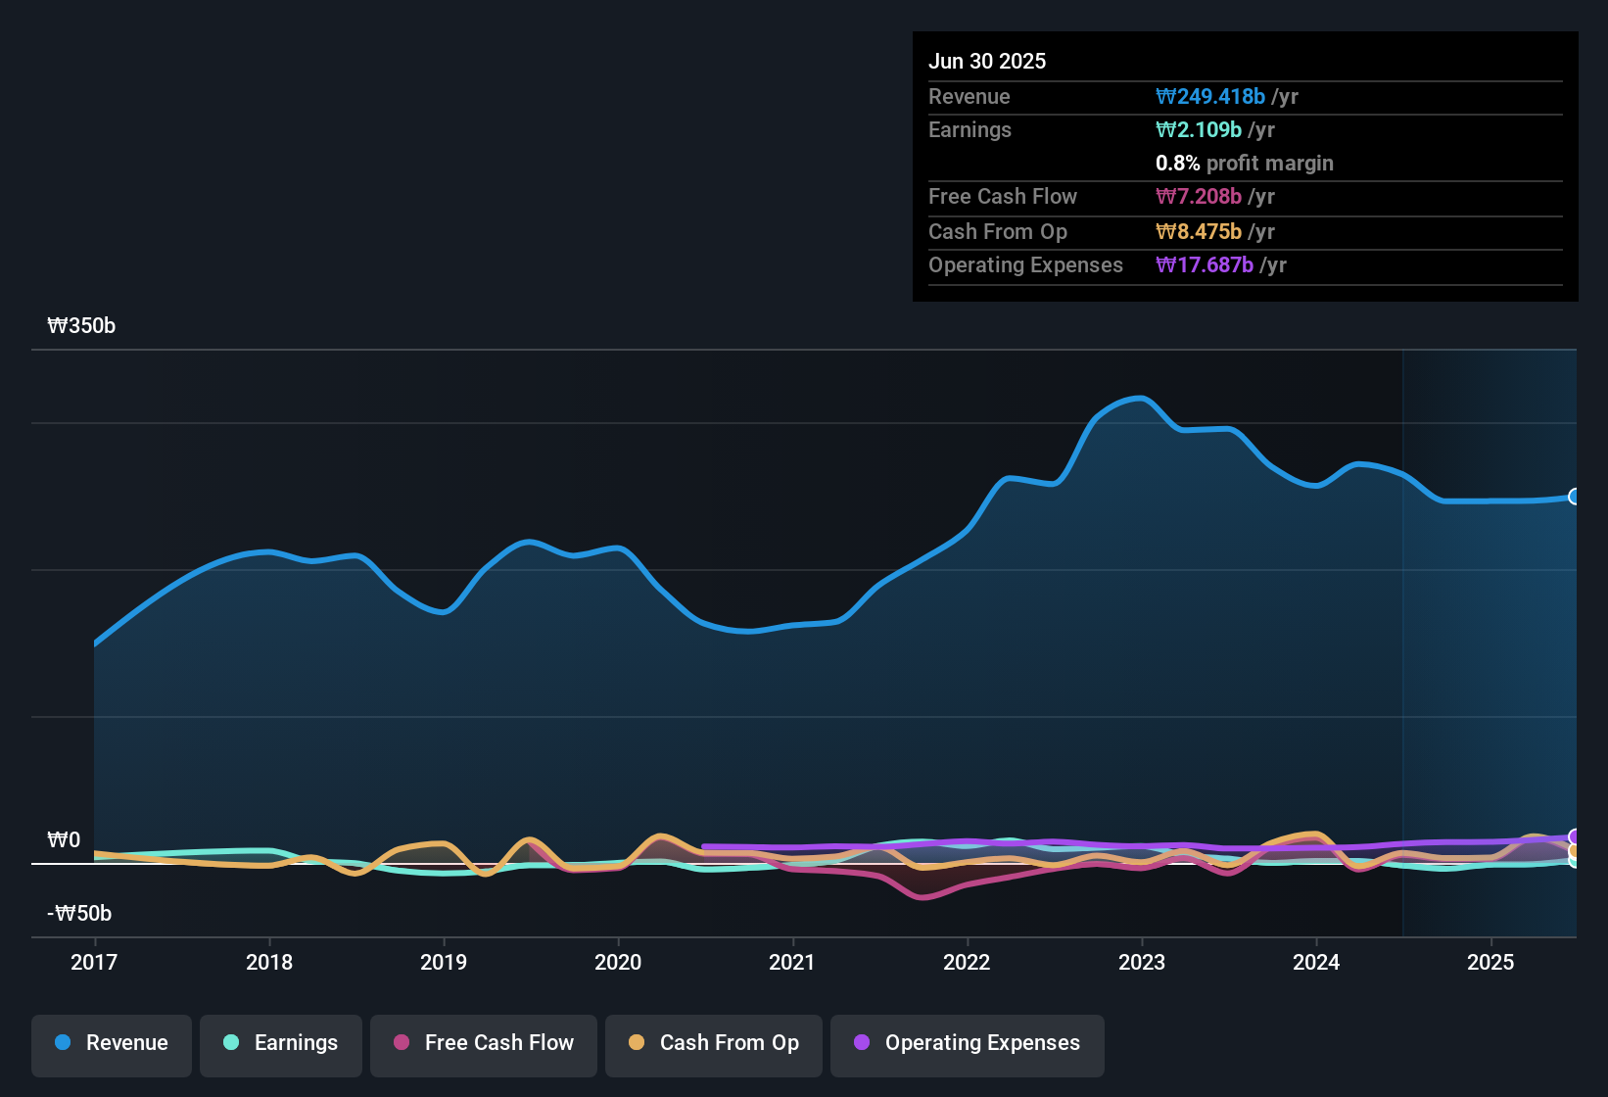Click the Jun 30 2025 tooltip date
This screenshot has height=1097, width=1608.
(x=987, y=61)
